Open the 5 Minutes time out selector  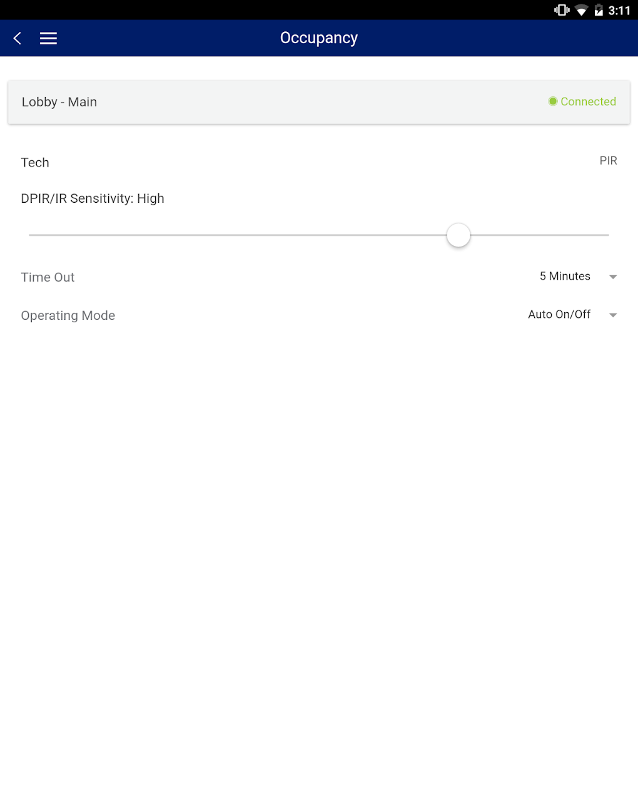point(565,277)
